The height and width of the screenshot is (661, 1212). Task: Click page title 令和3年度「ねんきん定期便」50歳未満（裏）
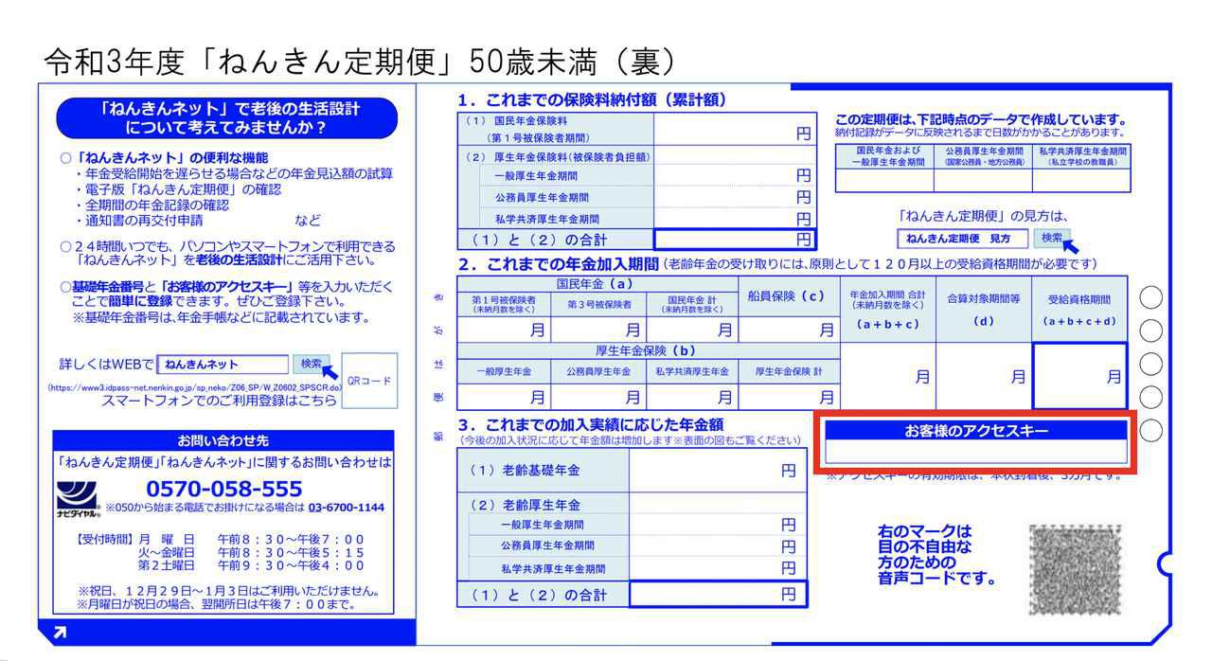[x=361, y=61]
